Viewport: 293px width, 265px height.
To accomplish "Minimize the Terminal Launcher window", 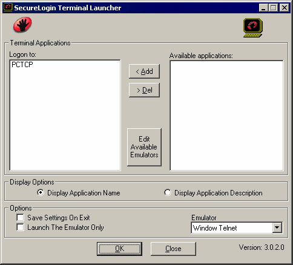I will [x=263, y=8].
